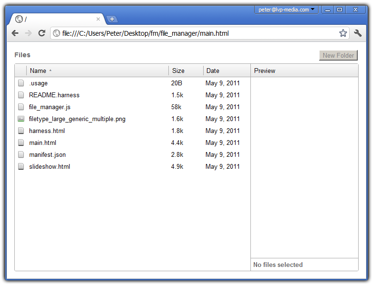
Task: Select the file icon next to .usage
Action: 21,83
